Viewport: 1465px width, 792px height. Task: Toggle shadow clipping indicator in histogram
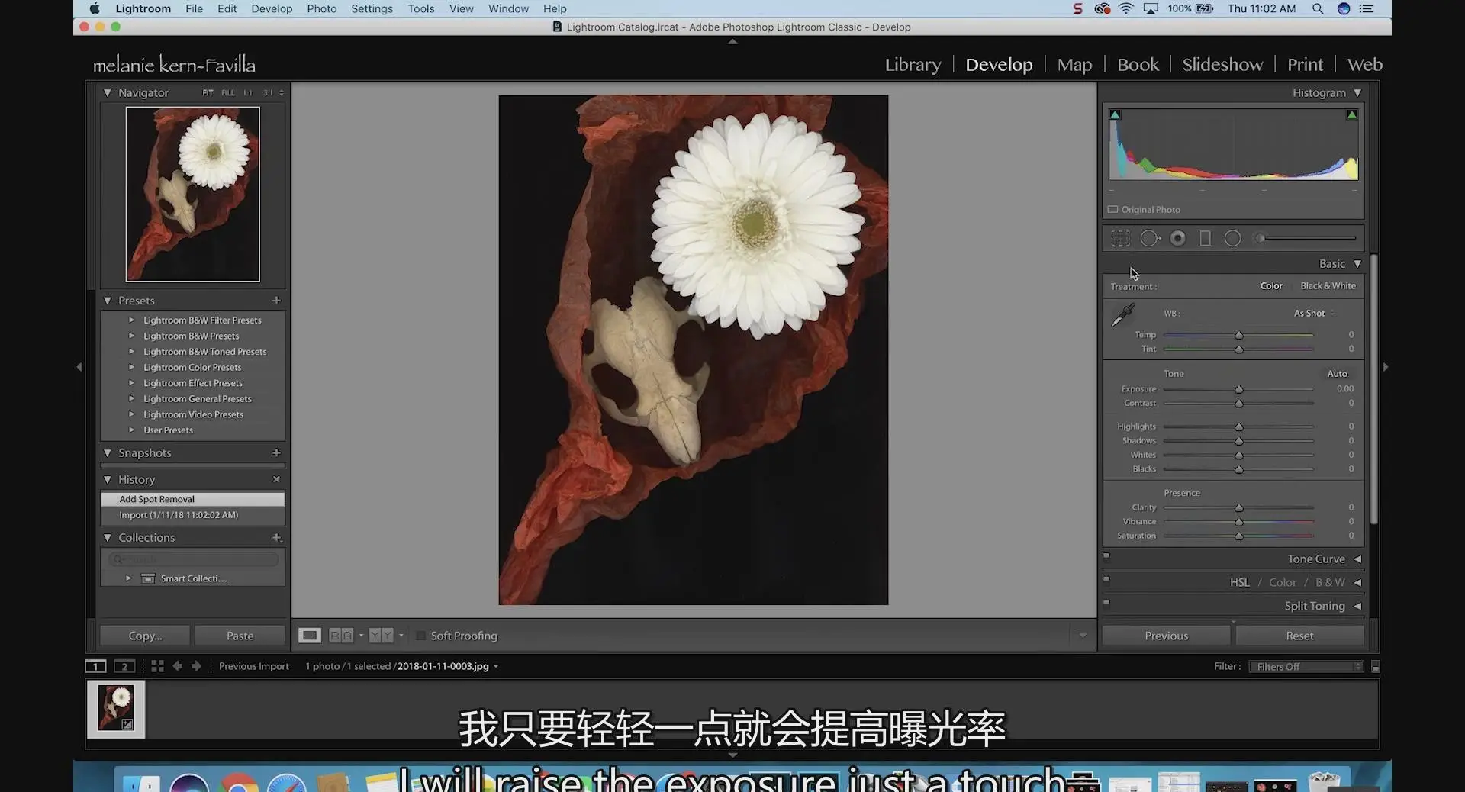pos(1115,114)
